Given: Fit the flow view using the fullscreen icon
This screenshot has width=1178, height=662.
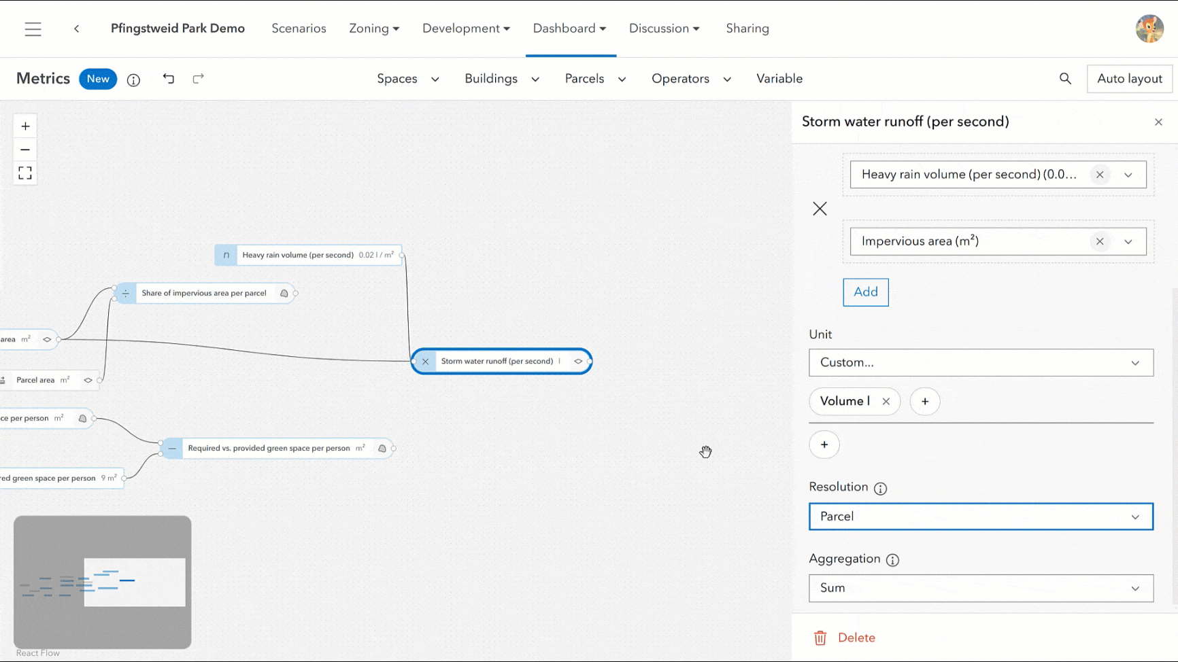Looking at the screenshot, I should pyautogui.click(x=25, y=173).
